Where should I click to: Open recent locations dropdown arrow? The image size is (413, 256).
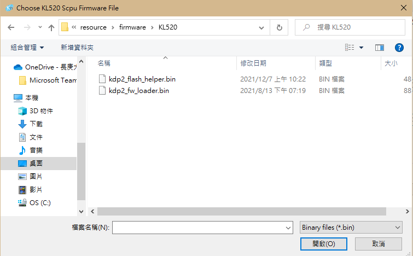[40, 27]
